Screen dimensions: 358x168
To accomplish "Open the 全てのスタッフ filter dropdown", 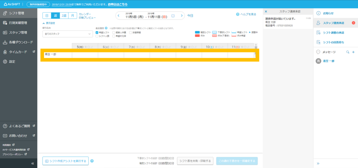I will point(67,34).
